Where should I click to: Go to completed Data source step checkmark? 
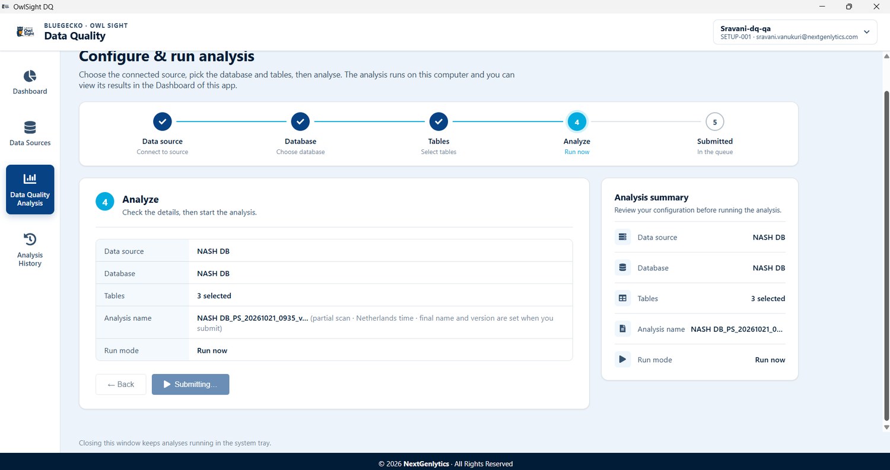[162, 122]
